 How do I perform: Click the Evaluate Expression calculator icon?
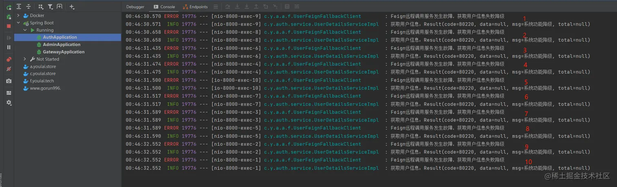(x=287, y=7)
